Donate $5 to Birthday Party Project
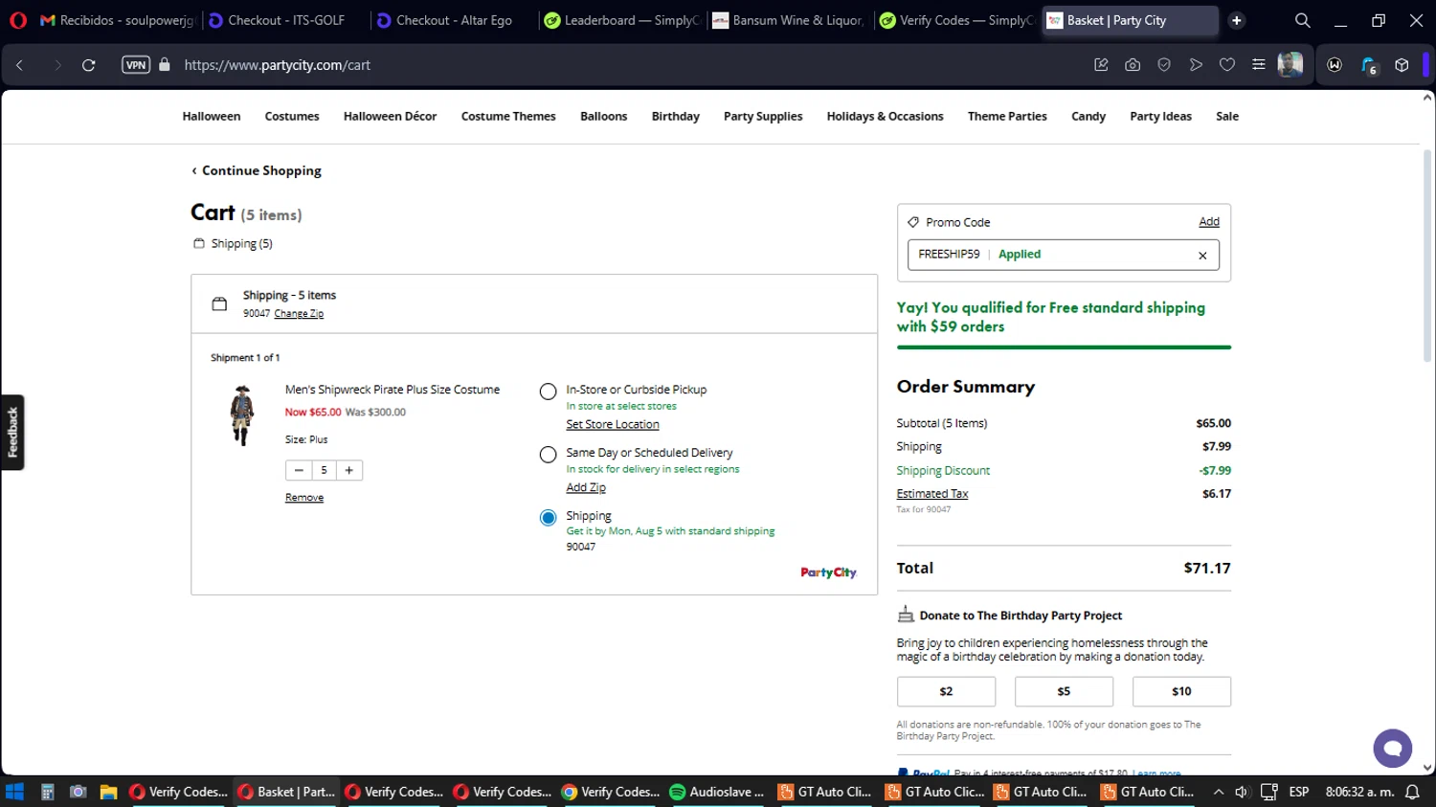This screenshot has height=807, width=1436. tap(1064, 691)
